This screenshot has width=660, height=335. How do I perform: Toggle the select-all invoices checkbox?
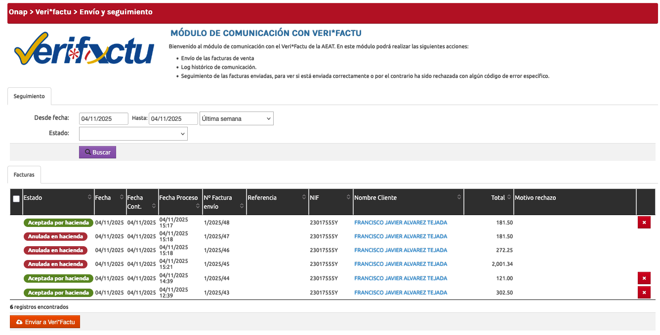pos(16,198)
